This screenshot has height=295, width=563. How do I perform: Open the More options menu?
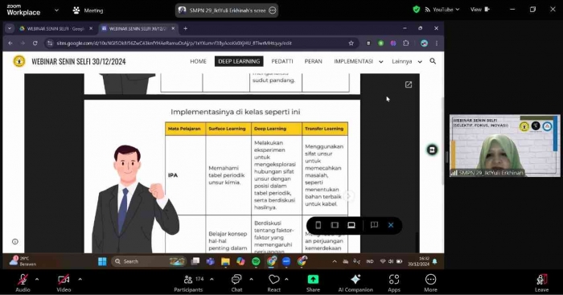(x=430, y=283)
